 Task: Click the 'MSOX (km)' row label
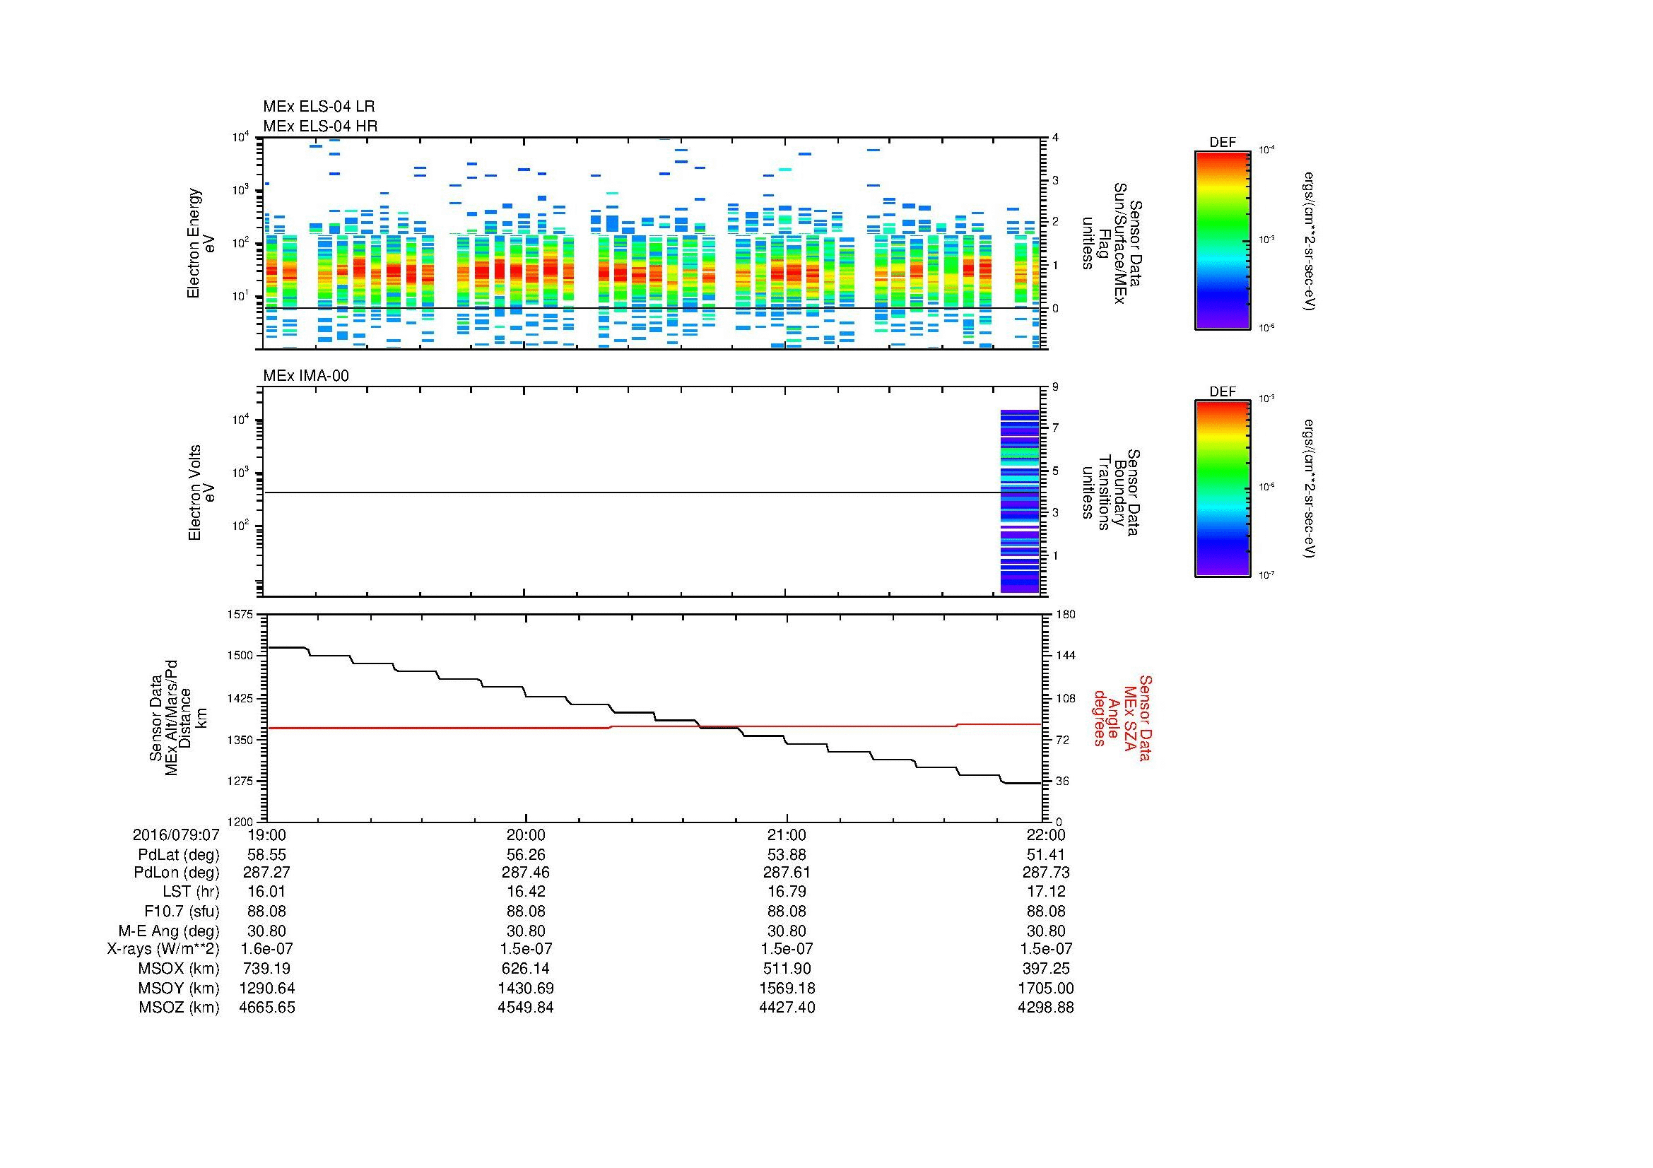pyautogui.click(x=180, y=969)
